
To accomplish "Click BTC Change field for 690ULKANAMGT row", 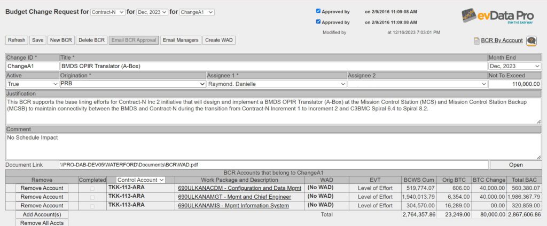I will (x=488, y=197).
